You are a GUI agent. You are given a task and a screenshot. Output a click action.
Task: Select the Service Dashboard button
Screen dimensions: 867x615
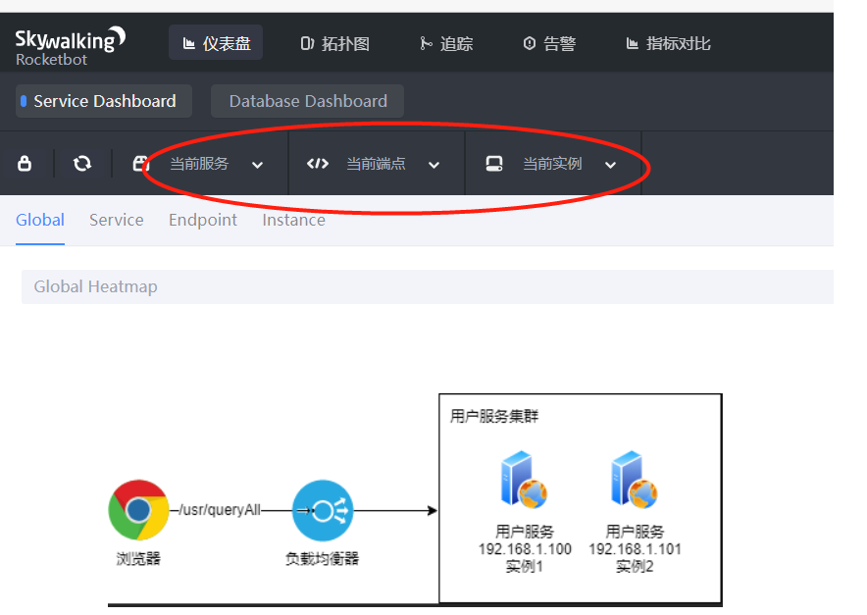pos(104,101)
